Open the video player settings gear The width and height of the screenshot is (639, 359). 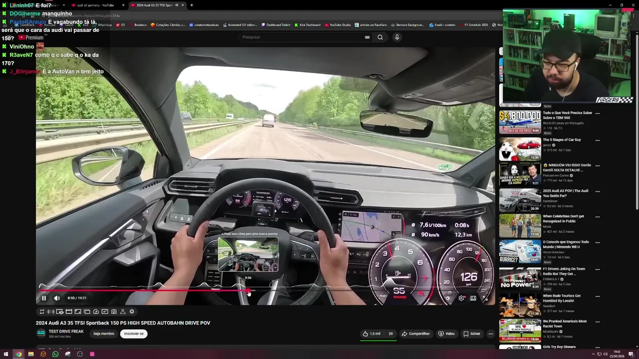[x=461, y=298]
